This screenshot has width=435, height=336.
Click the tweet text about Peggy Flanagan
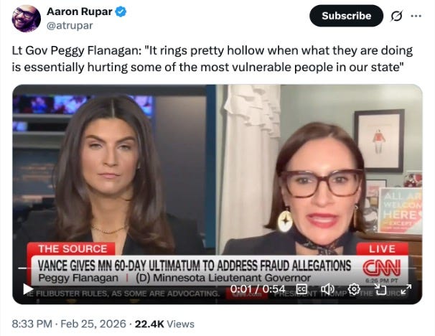212,59
